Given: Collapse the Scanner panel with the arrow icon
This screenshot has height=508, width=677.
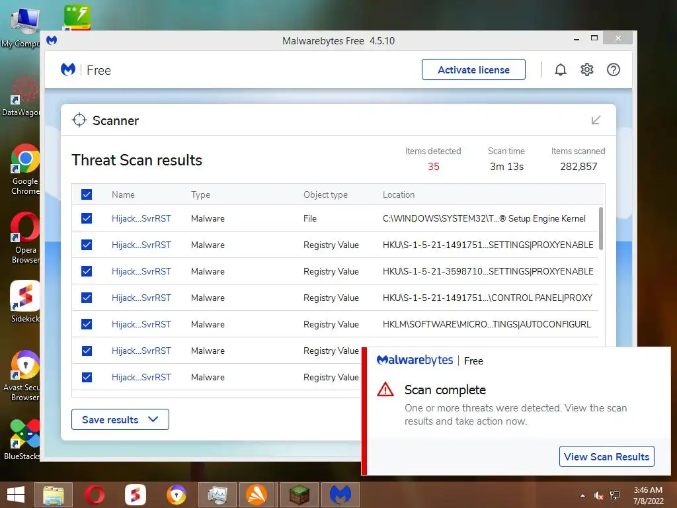Looking at the screenshot, I should point(596,120).
